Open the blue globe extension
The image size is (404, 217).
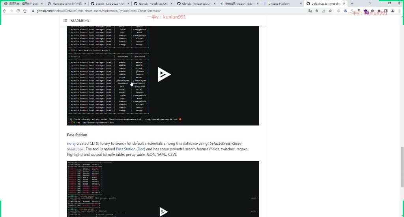(x=346, y=11)
